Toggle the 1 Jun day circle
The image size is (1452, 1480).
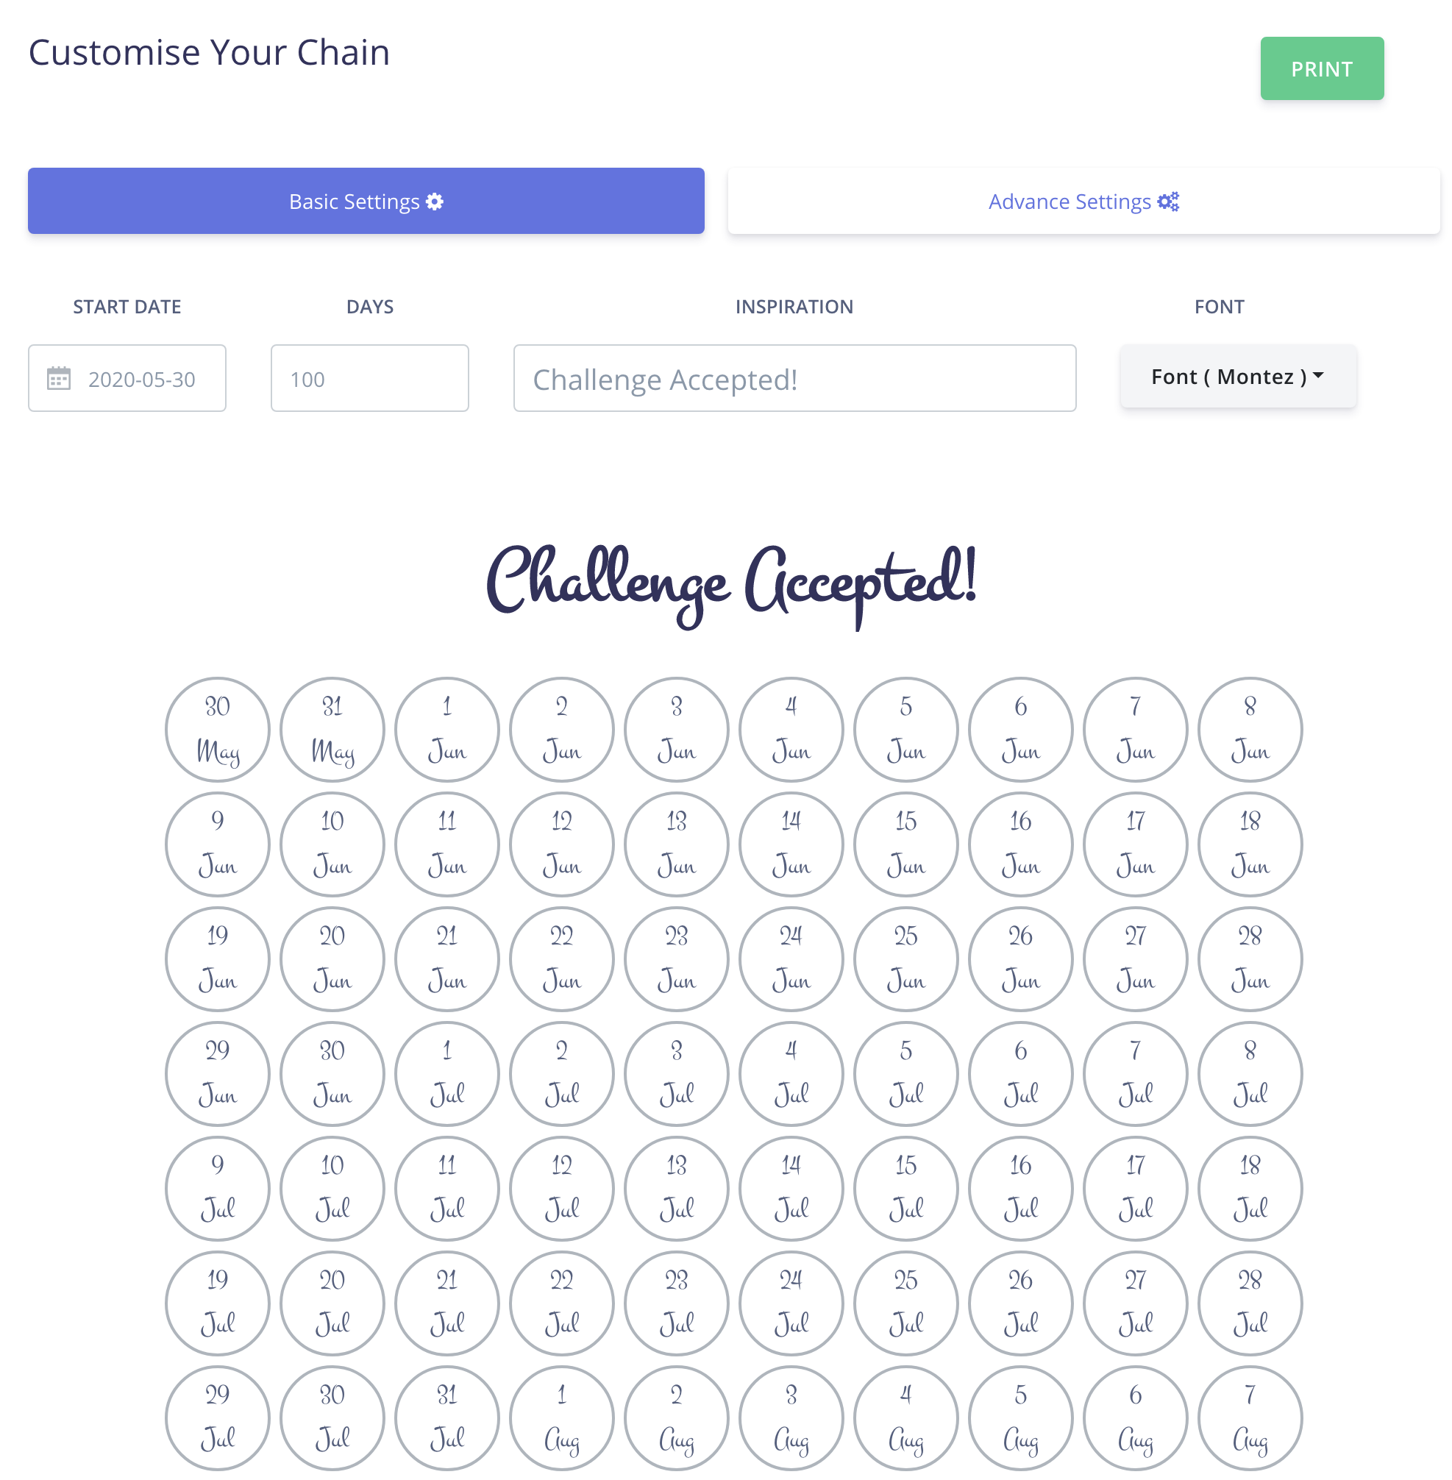point(447,730)
